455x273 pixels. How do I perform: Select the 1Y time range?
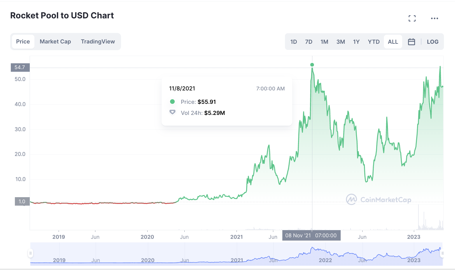point(356,42)
